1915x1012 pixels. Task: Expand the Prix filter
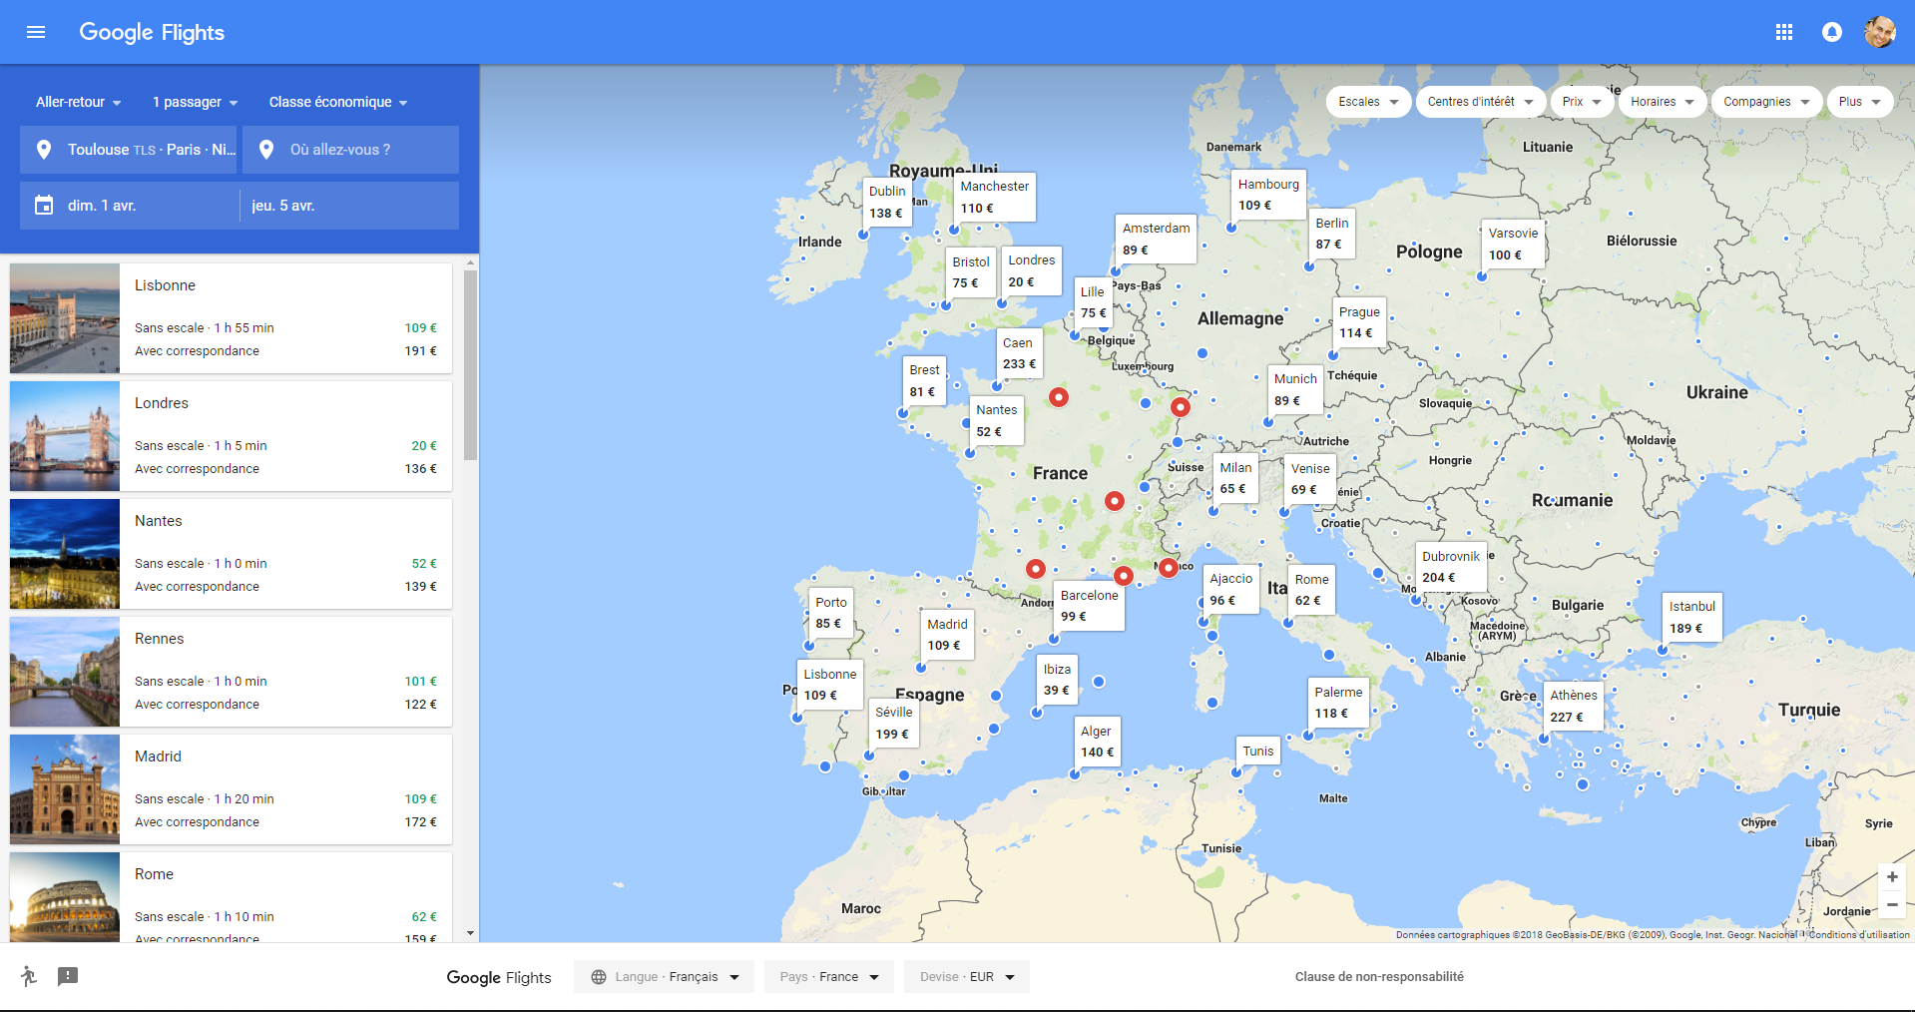(1583, 102)
